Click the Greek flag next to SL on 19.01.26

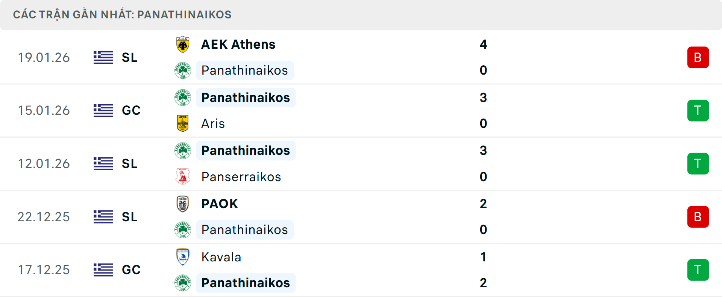pos(103,57)
